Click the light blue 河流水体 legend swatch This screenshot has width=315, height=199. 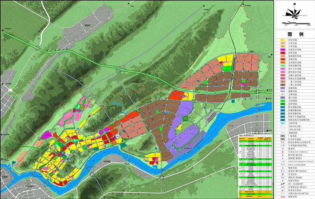coord(282,121)
